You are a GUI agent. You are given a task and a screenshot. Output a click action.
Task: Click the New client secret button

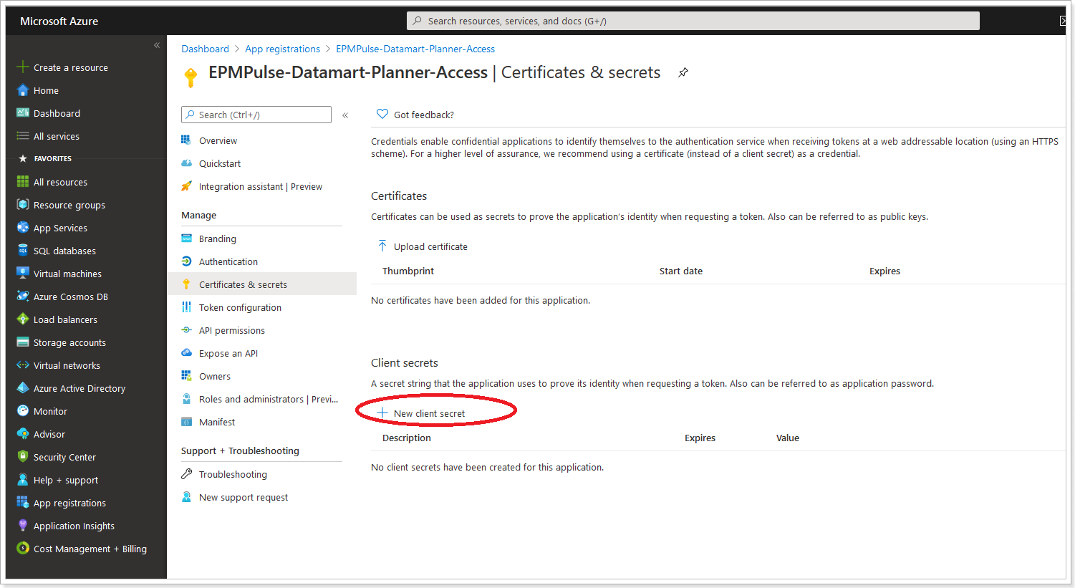click(x=422, y=413)
